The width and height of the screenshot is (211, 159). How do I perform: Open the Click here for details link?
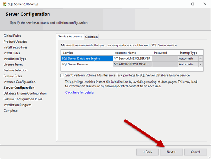[x=79, y=92]
